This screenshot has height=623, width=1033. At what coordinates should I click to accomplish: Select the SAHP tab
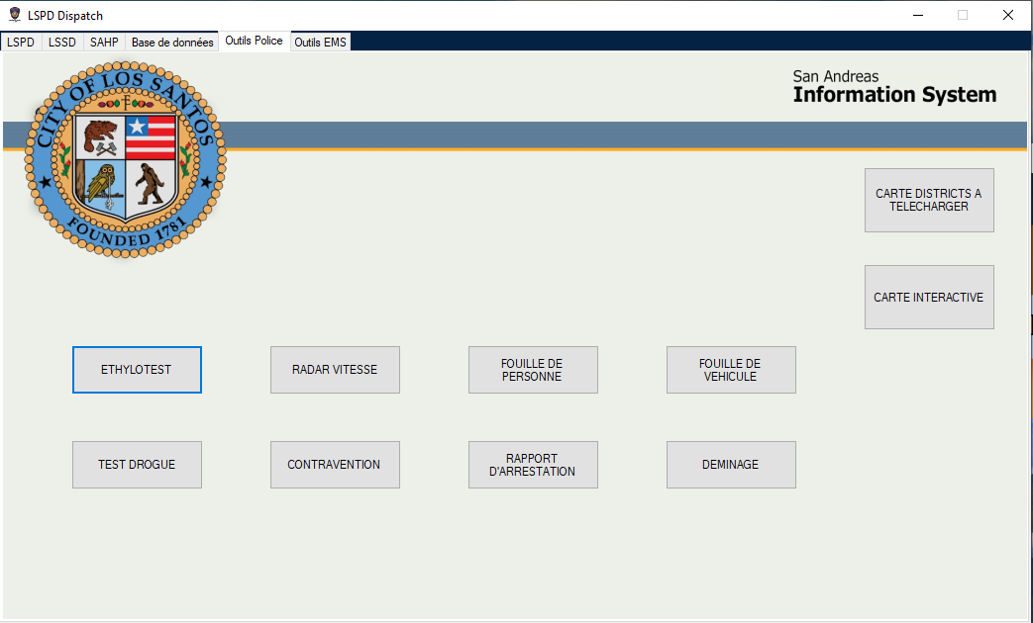pos(104,43)
